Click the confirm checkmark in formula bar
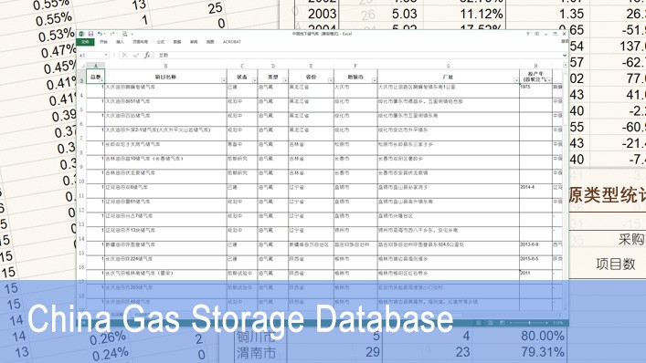Viewport: 646px width, 363px height. point(135,55)
